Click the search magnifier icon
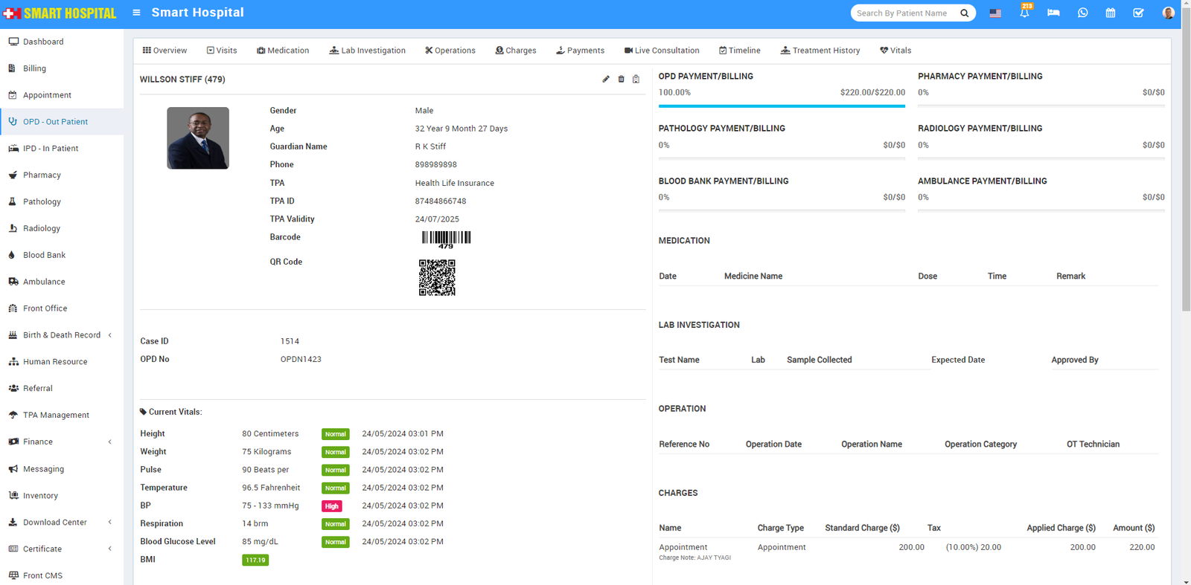 [x=965, y=13]
